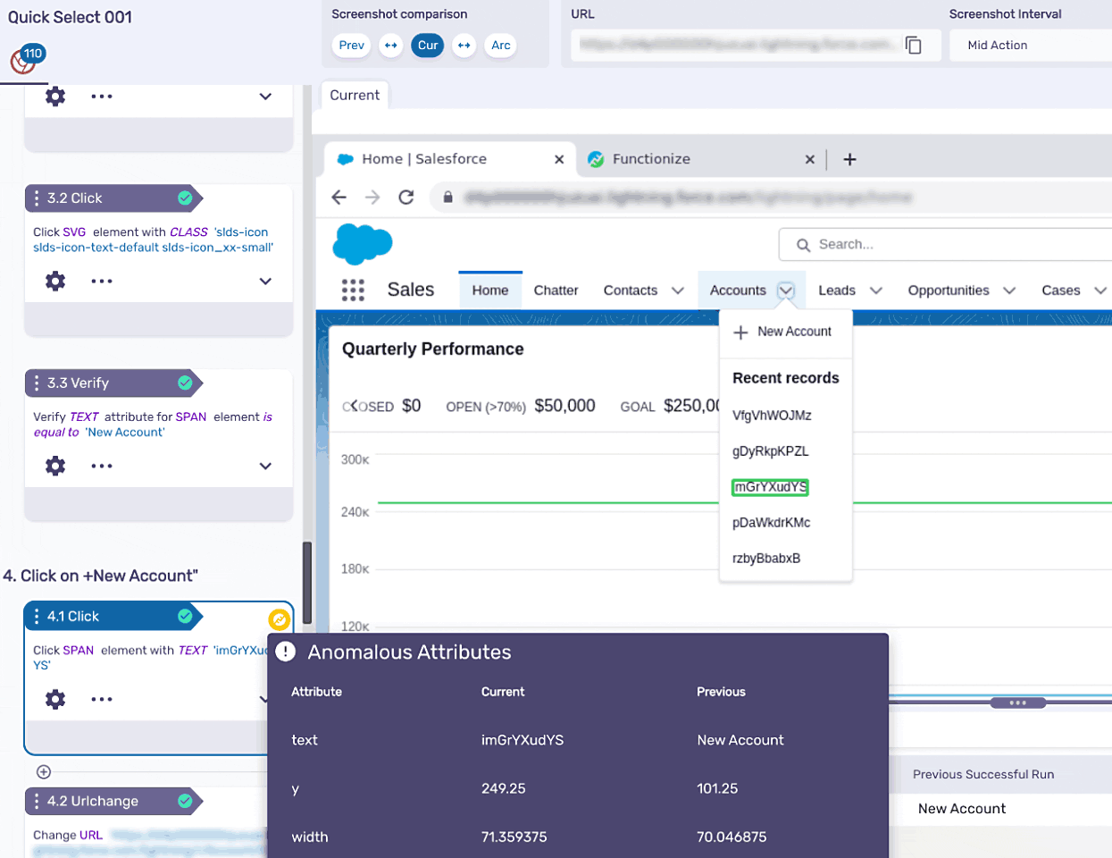Click drag handle dots on step 3.3 Verify

[37, 383]
